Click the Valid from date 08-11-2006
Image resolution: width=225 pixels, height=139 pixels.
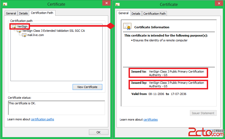pos(156,94)
